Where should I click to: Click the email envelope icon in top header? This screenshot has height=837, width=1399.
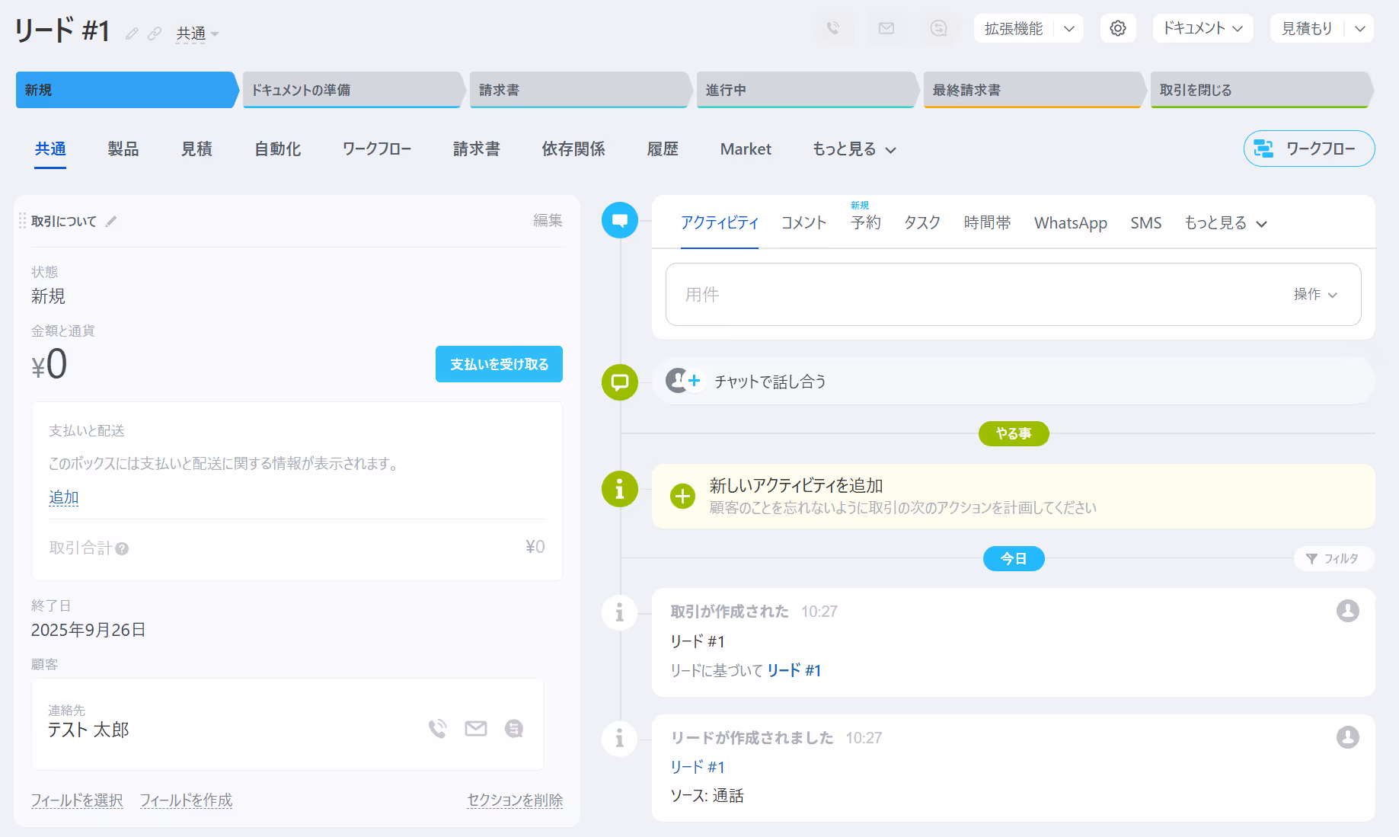[x=886, y=28]
